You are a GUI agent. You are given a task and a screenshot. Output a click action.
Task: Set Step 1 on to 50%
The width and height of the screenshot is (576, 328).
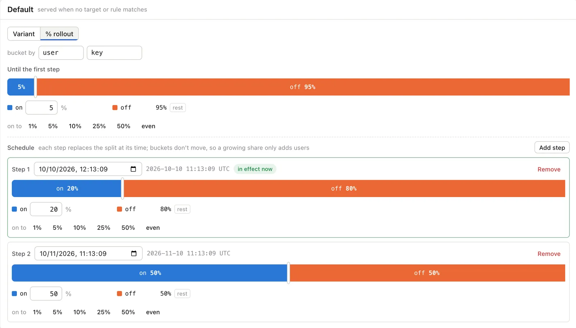pyautogui.click(x=128, y=228)
